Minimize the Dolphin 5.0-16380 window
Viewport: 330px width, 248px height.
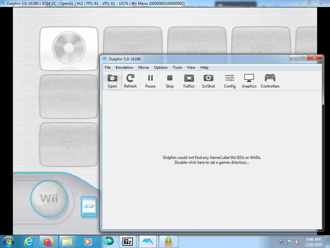[294, 57]
